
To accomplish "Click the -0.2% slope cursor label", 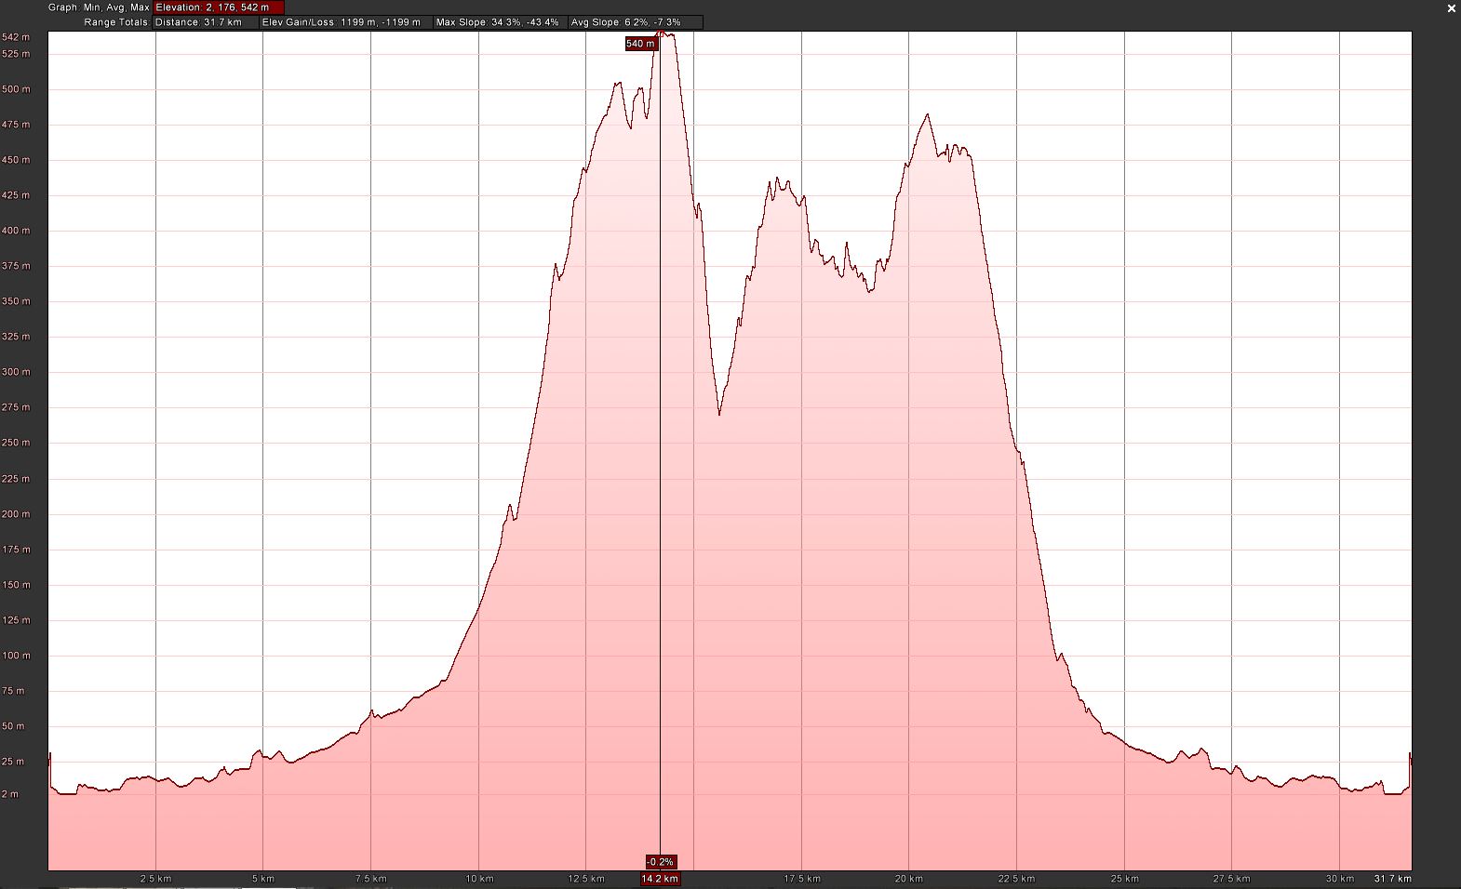I will pos(660,862).
